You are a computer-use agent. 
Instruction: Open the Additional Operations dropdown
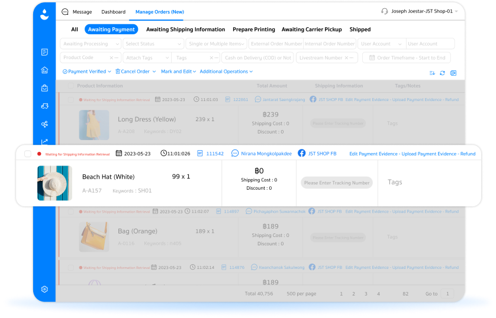click(226, 72)
